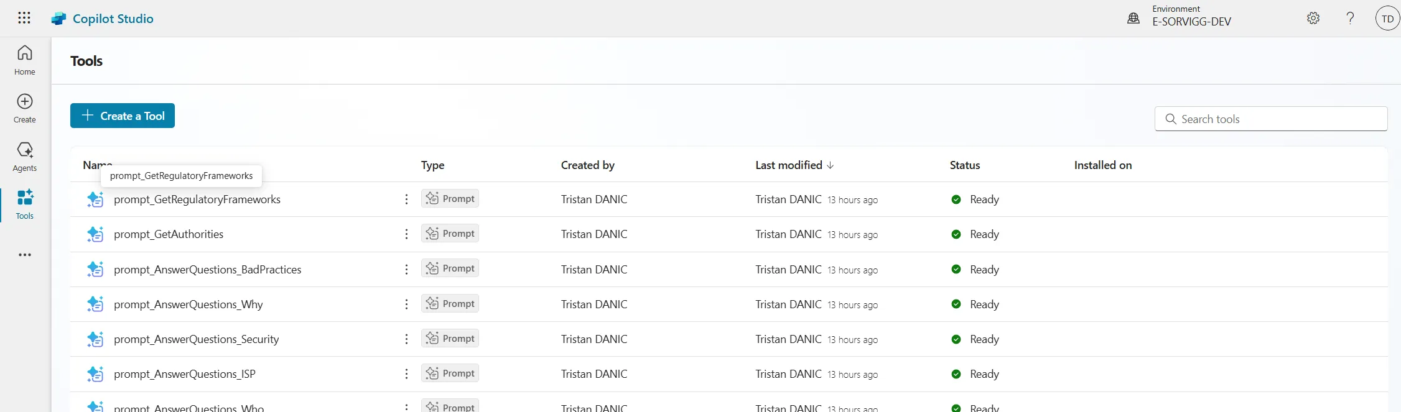The width and height of the screenshot is (1401, 412).
Task: Open Create in the left sidebar
Action: (25, 108)
